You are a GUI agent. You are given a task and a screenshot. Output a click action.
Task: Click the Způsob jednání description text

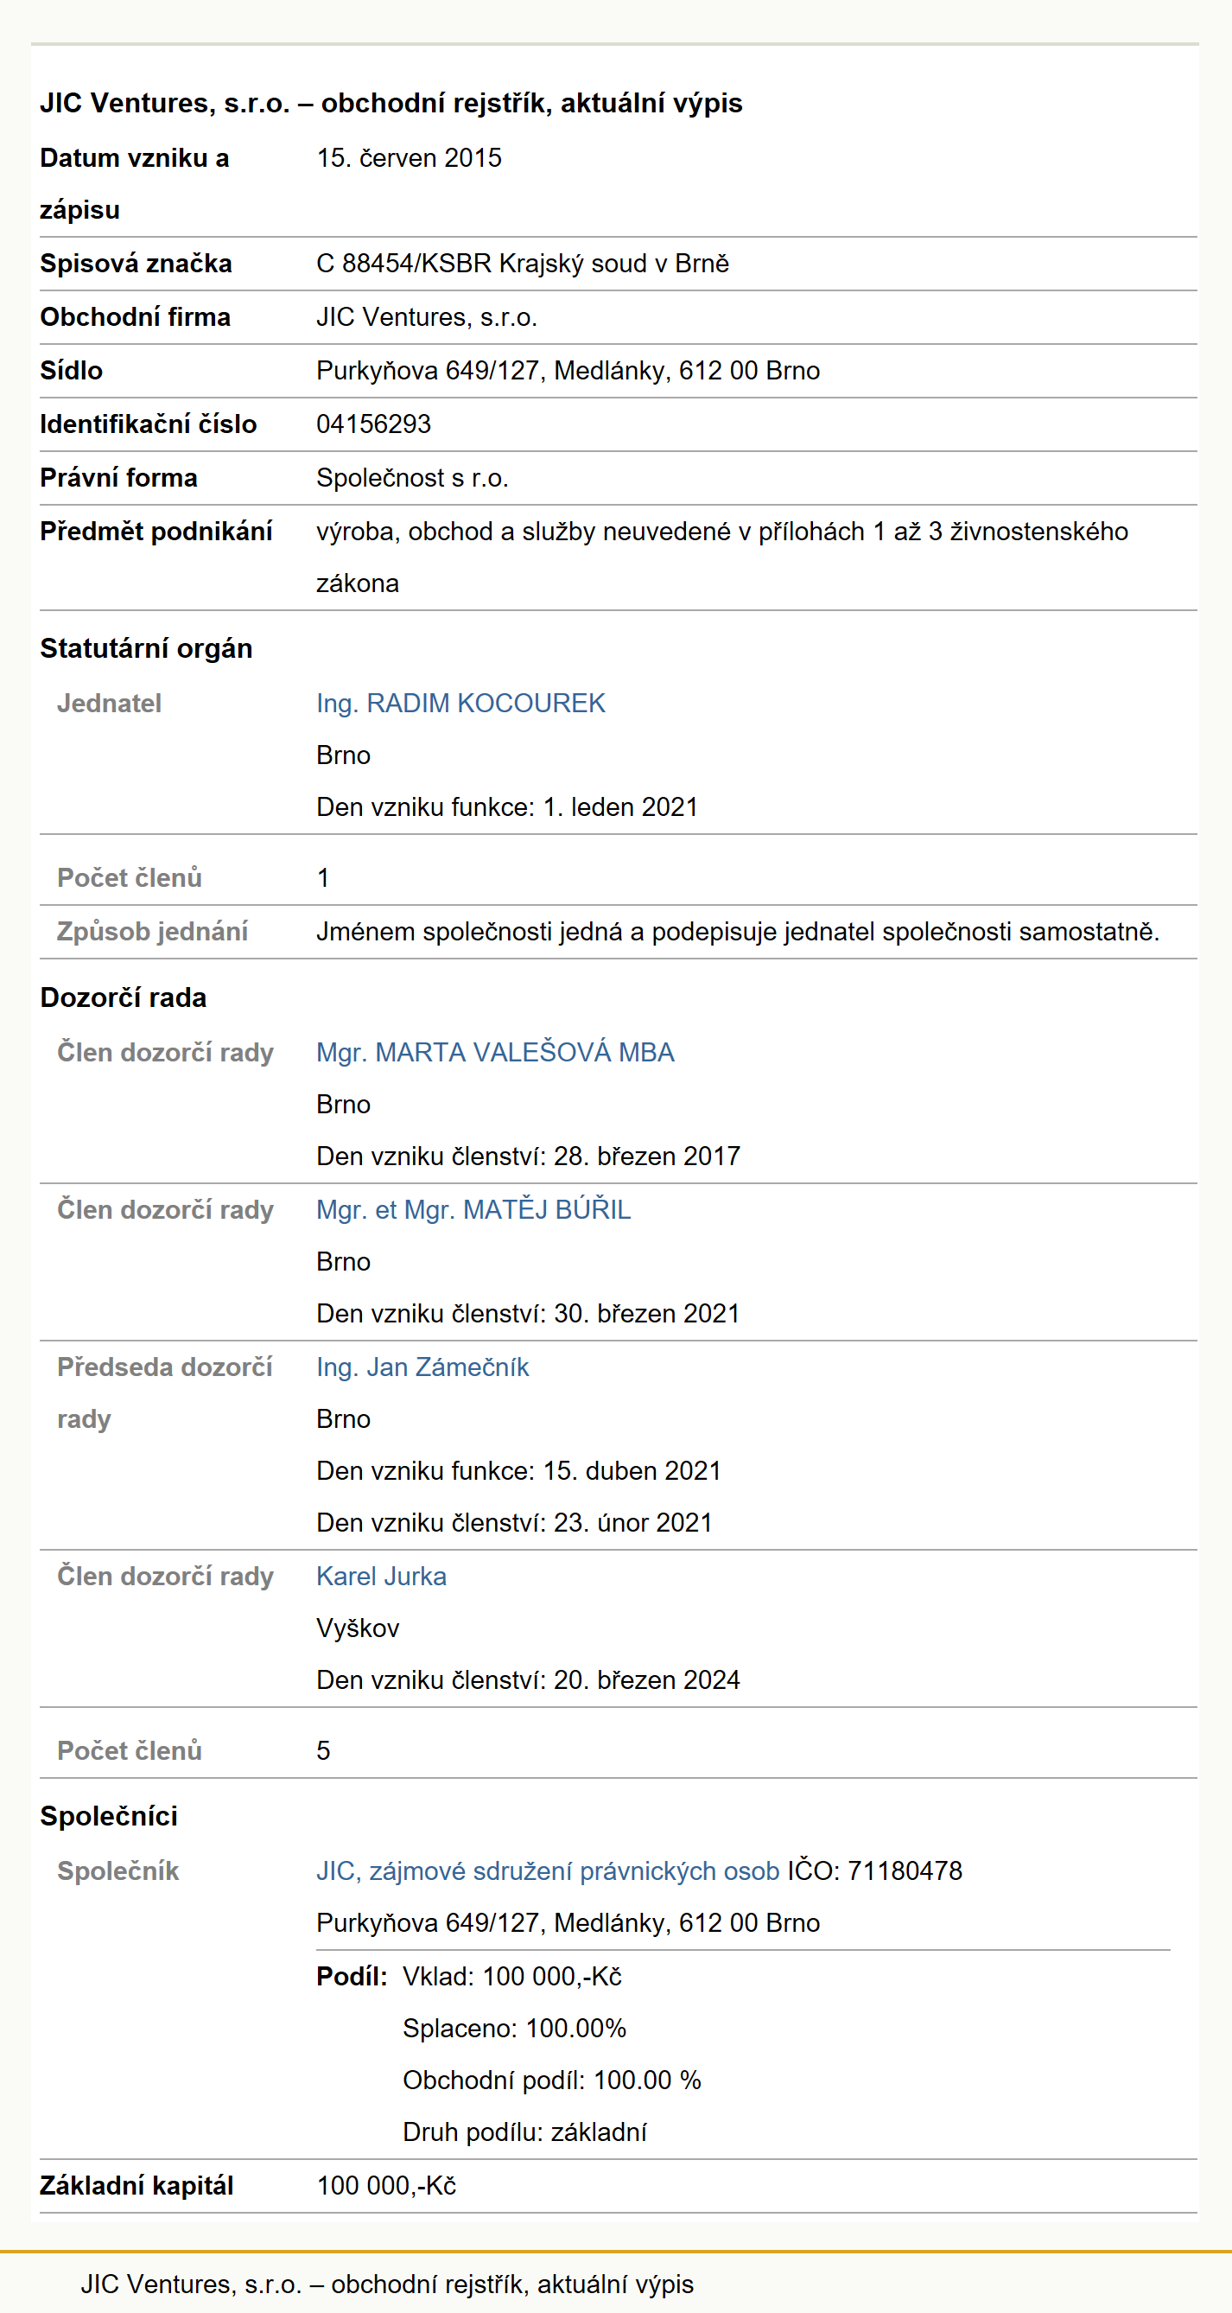[738, 931]
